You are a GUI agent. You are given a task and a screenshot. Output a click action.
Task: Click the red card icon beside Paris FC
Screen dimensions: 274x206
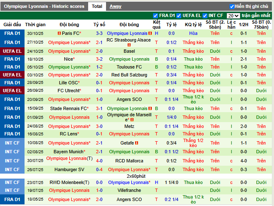pyautogui.click(x=59, y=33)
